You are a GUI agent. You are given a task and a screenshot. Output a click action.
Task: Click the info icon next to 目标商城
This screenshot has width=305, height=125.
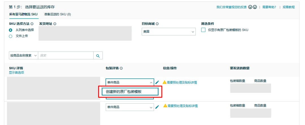tap(157, 24)
